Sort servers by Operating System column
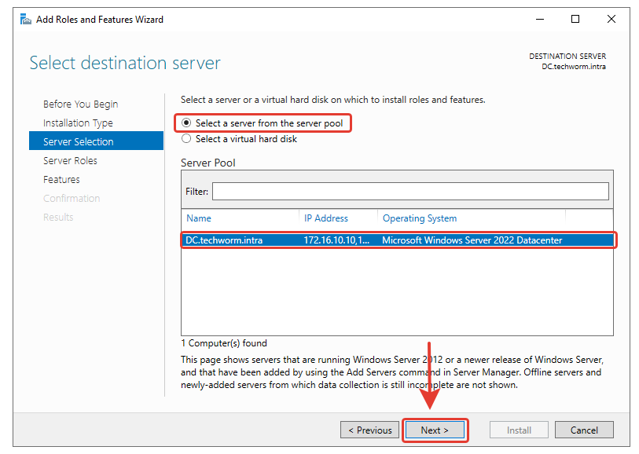The height and width of the screenshot is (454, 639). (419, 218)
